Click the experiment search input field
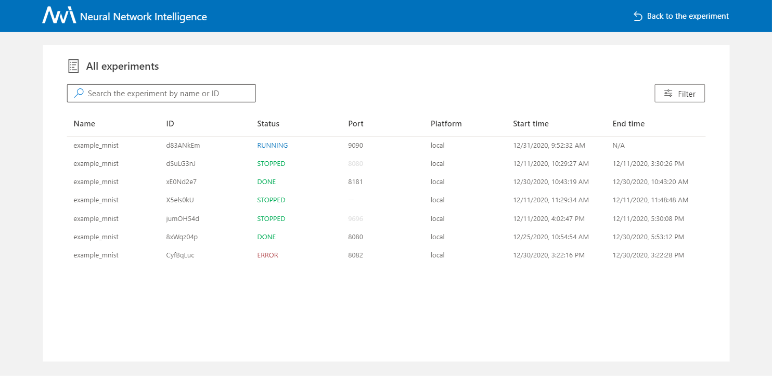Screen dimensions: 772x376 [161, 93]
